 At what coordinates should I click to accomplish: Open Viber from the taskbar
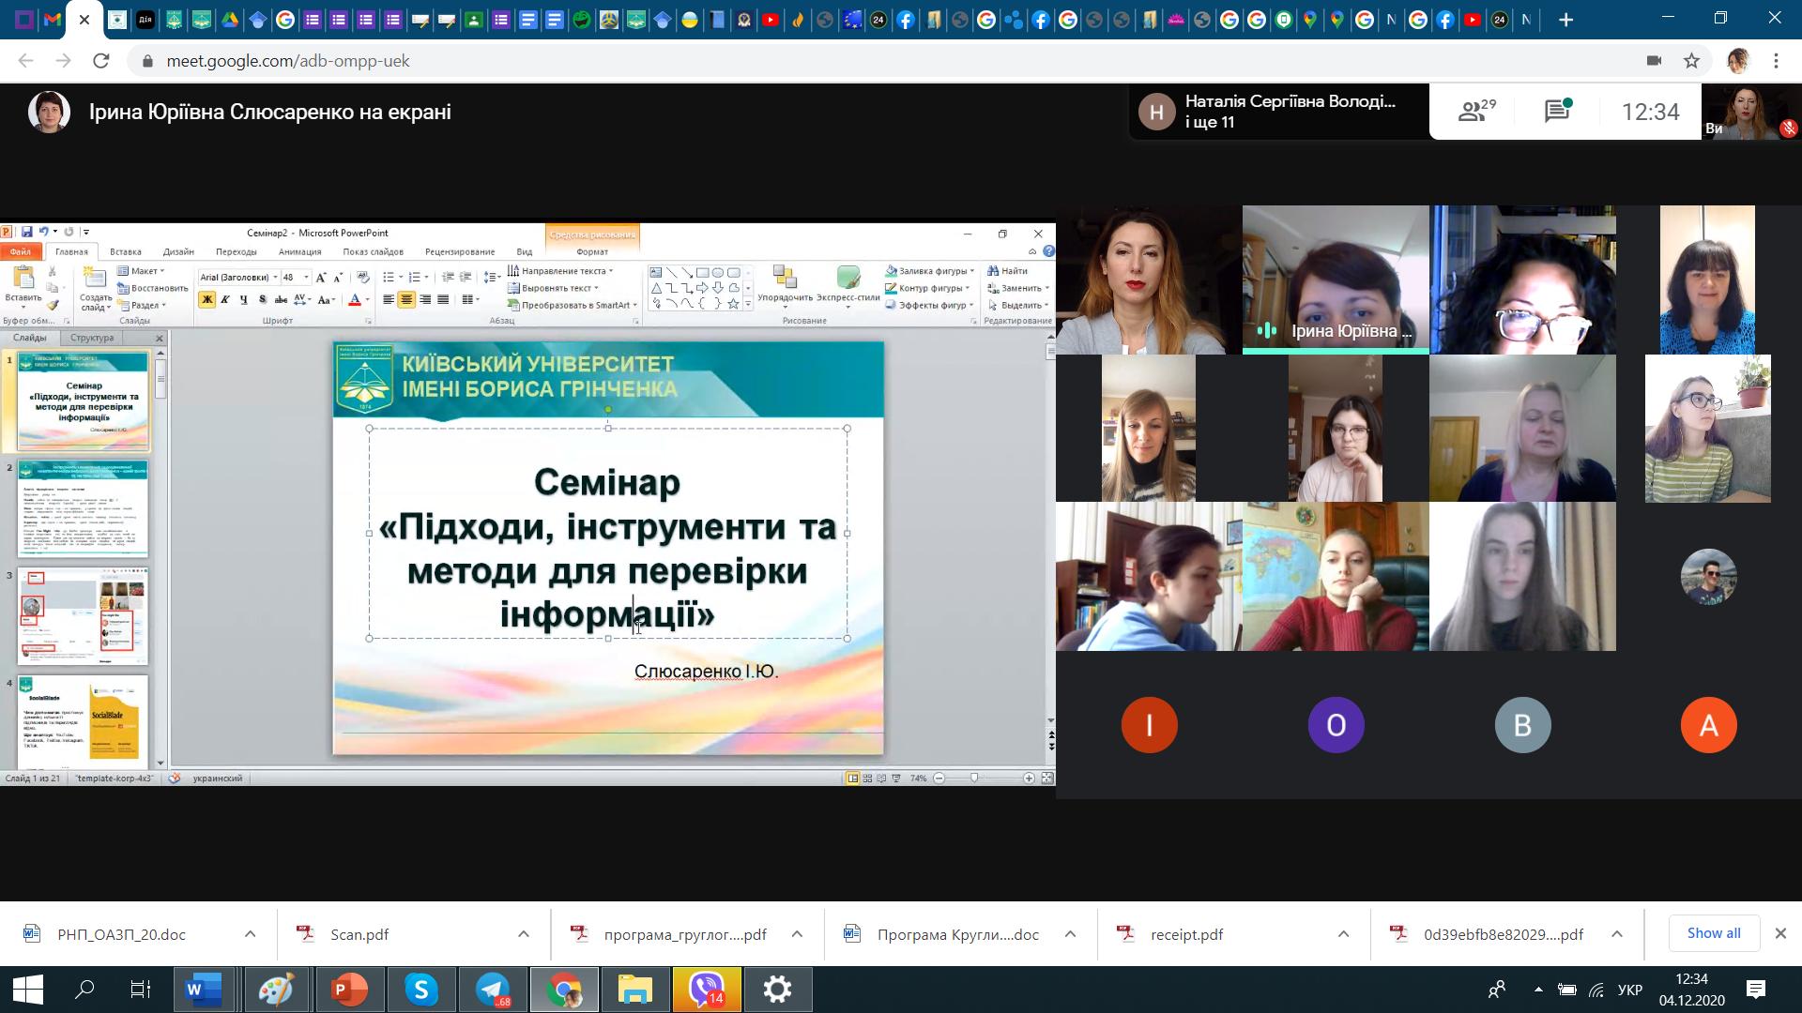(x=706, y=990)
